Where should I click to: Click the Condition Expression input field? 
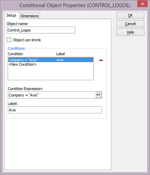[52, 95]
